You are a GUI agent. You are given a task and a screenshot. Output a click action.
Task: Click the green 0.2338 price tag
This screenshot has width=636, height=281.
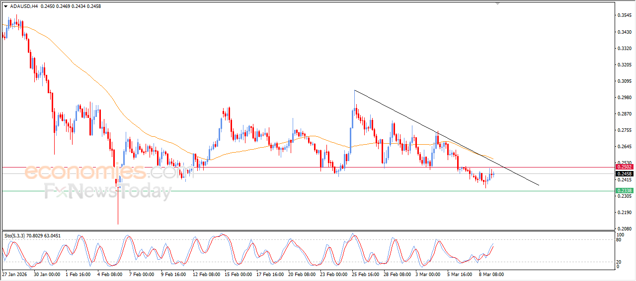[624, 191]
